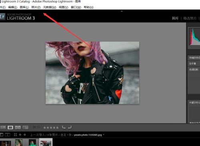
Task: Select main window display button 1
Action: [1, 135]
